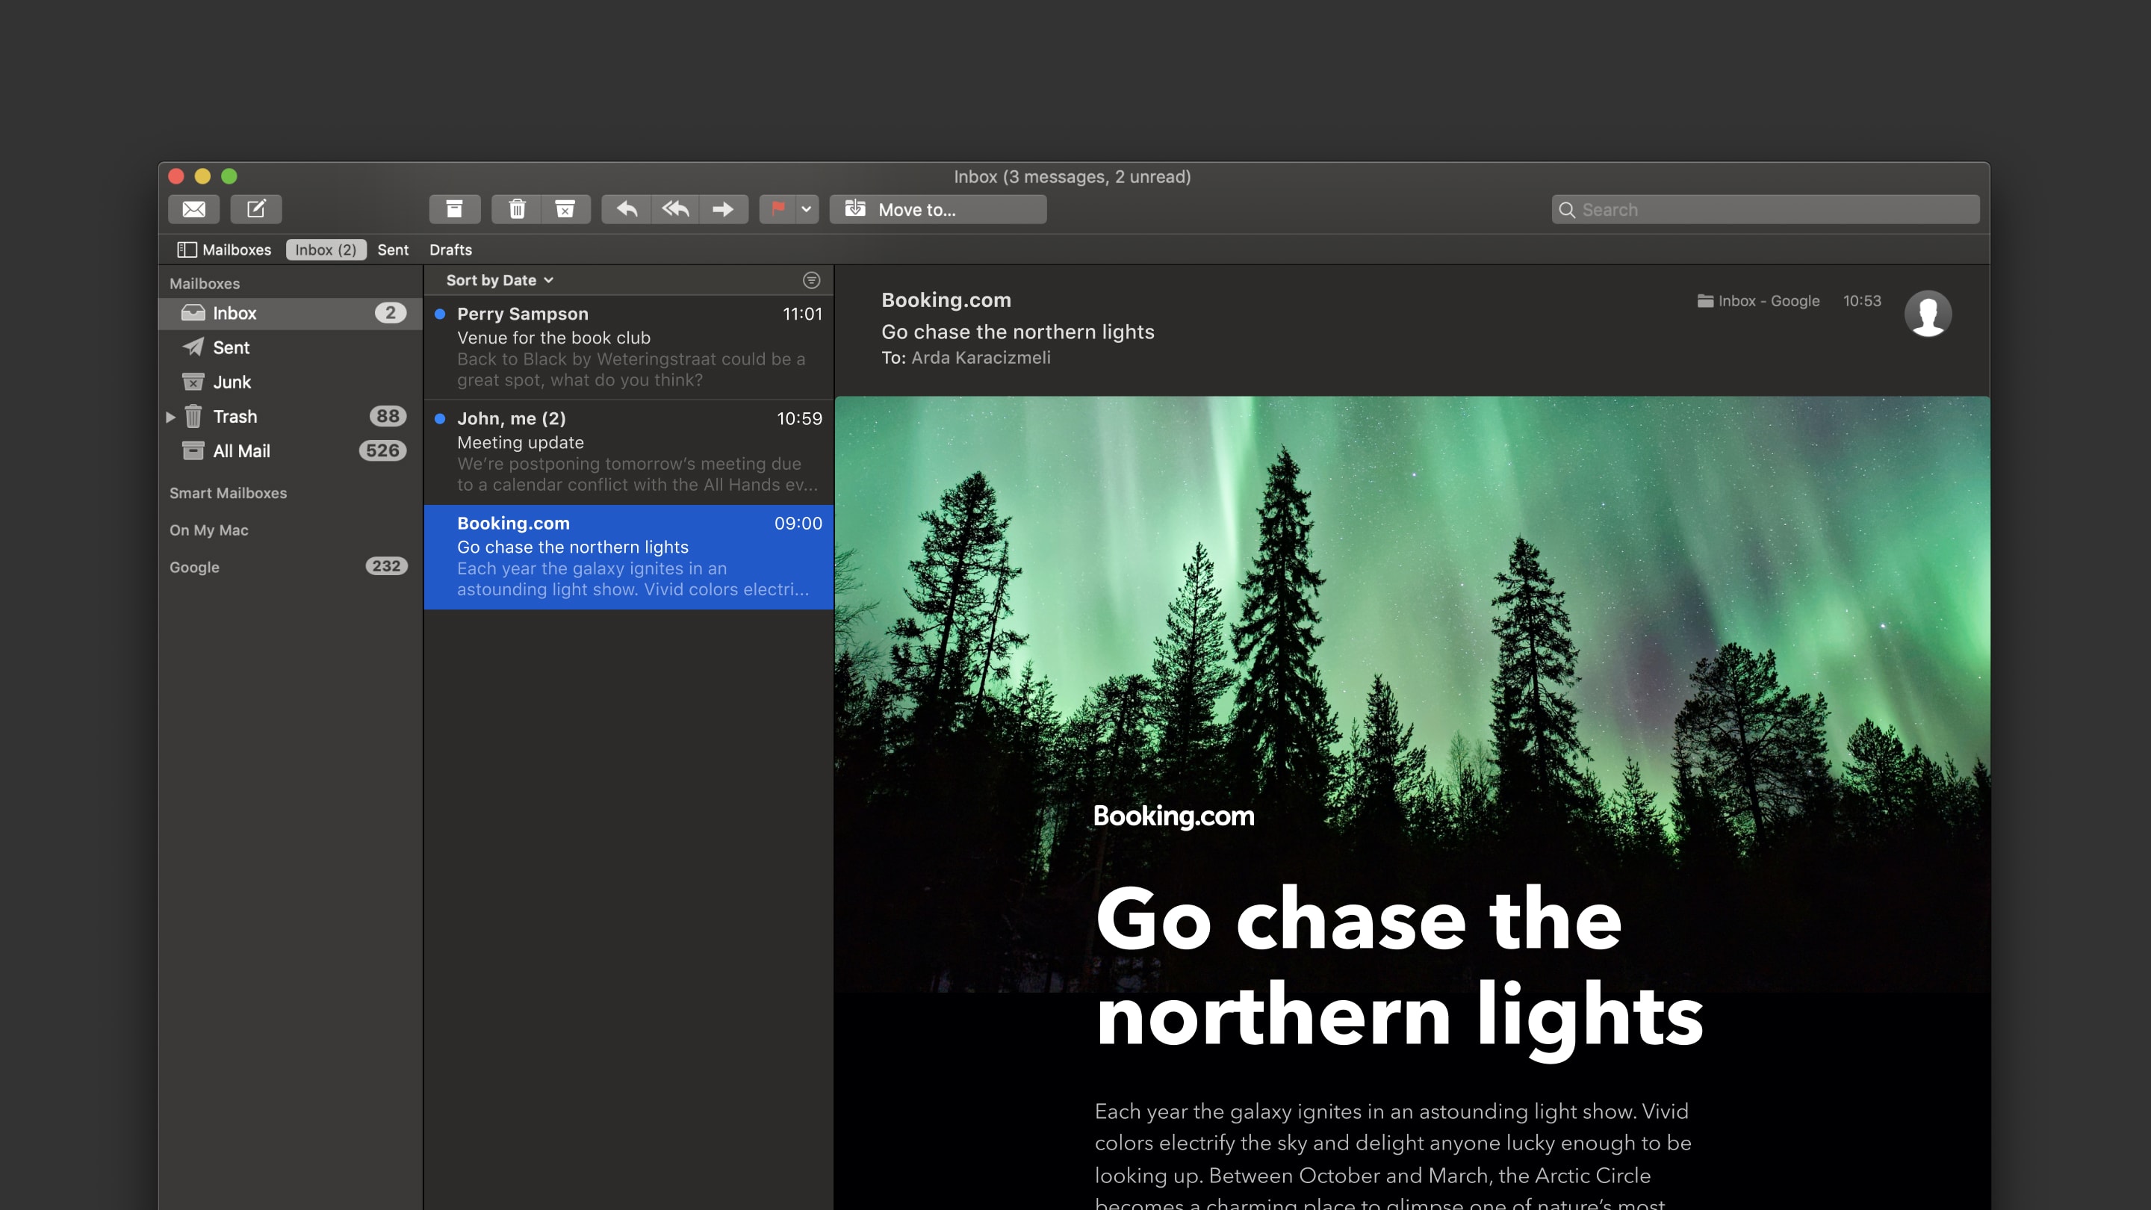Click the Trash count badge 88

click(x=388, y=416)
